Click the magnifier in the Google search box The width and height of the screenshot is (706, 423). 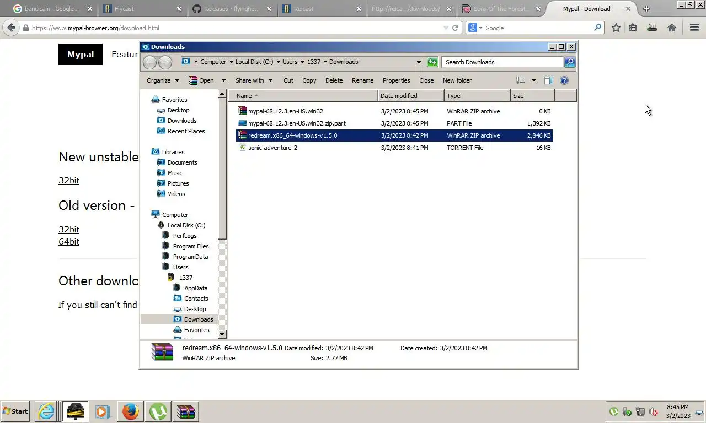[598, 28]
